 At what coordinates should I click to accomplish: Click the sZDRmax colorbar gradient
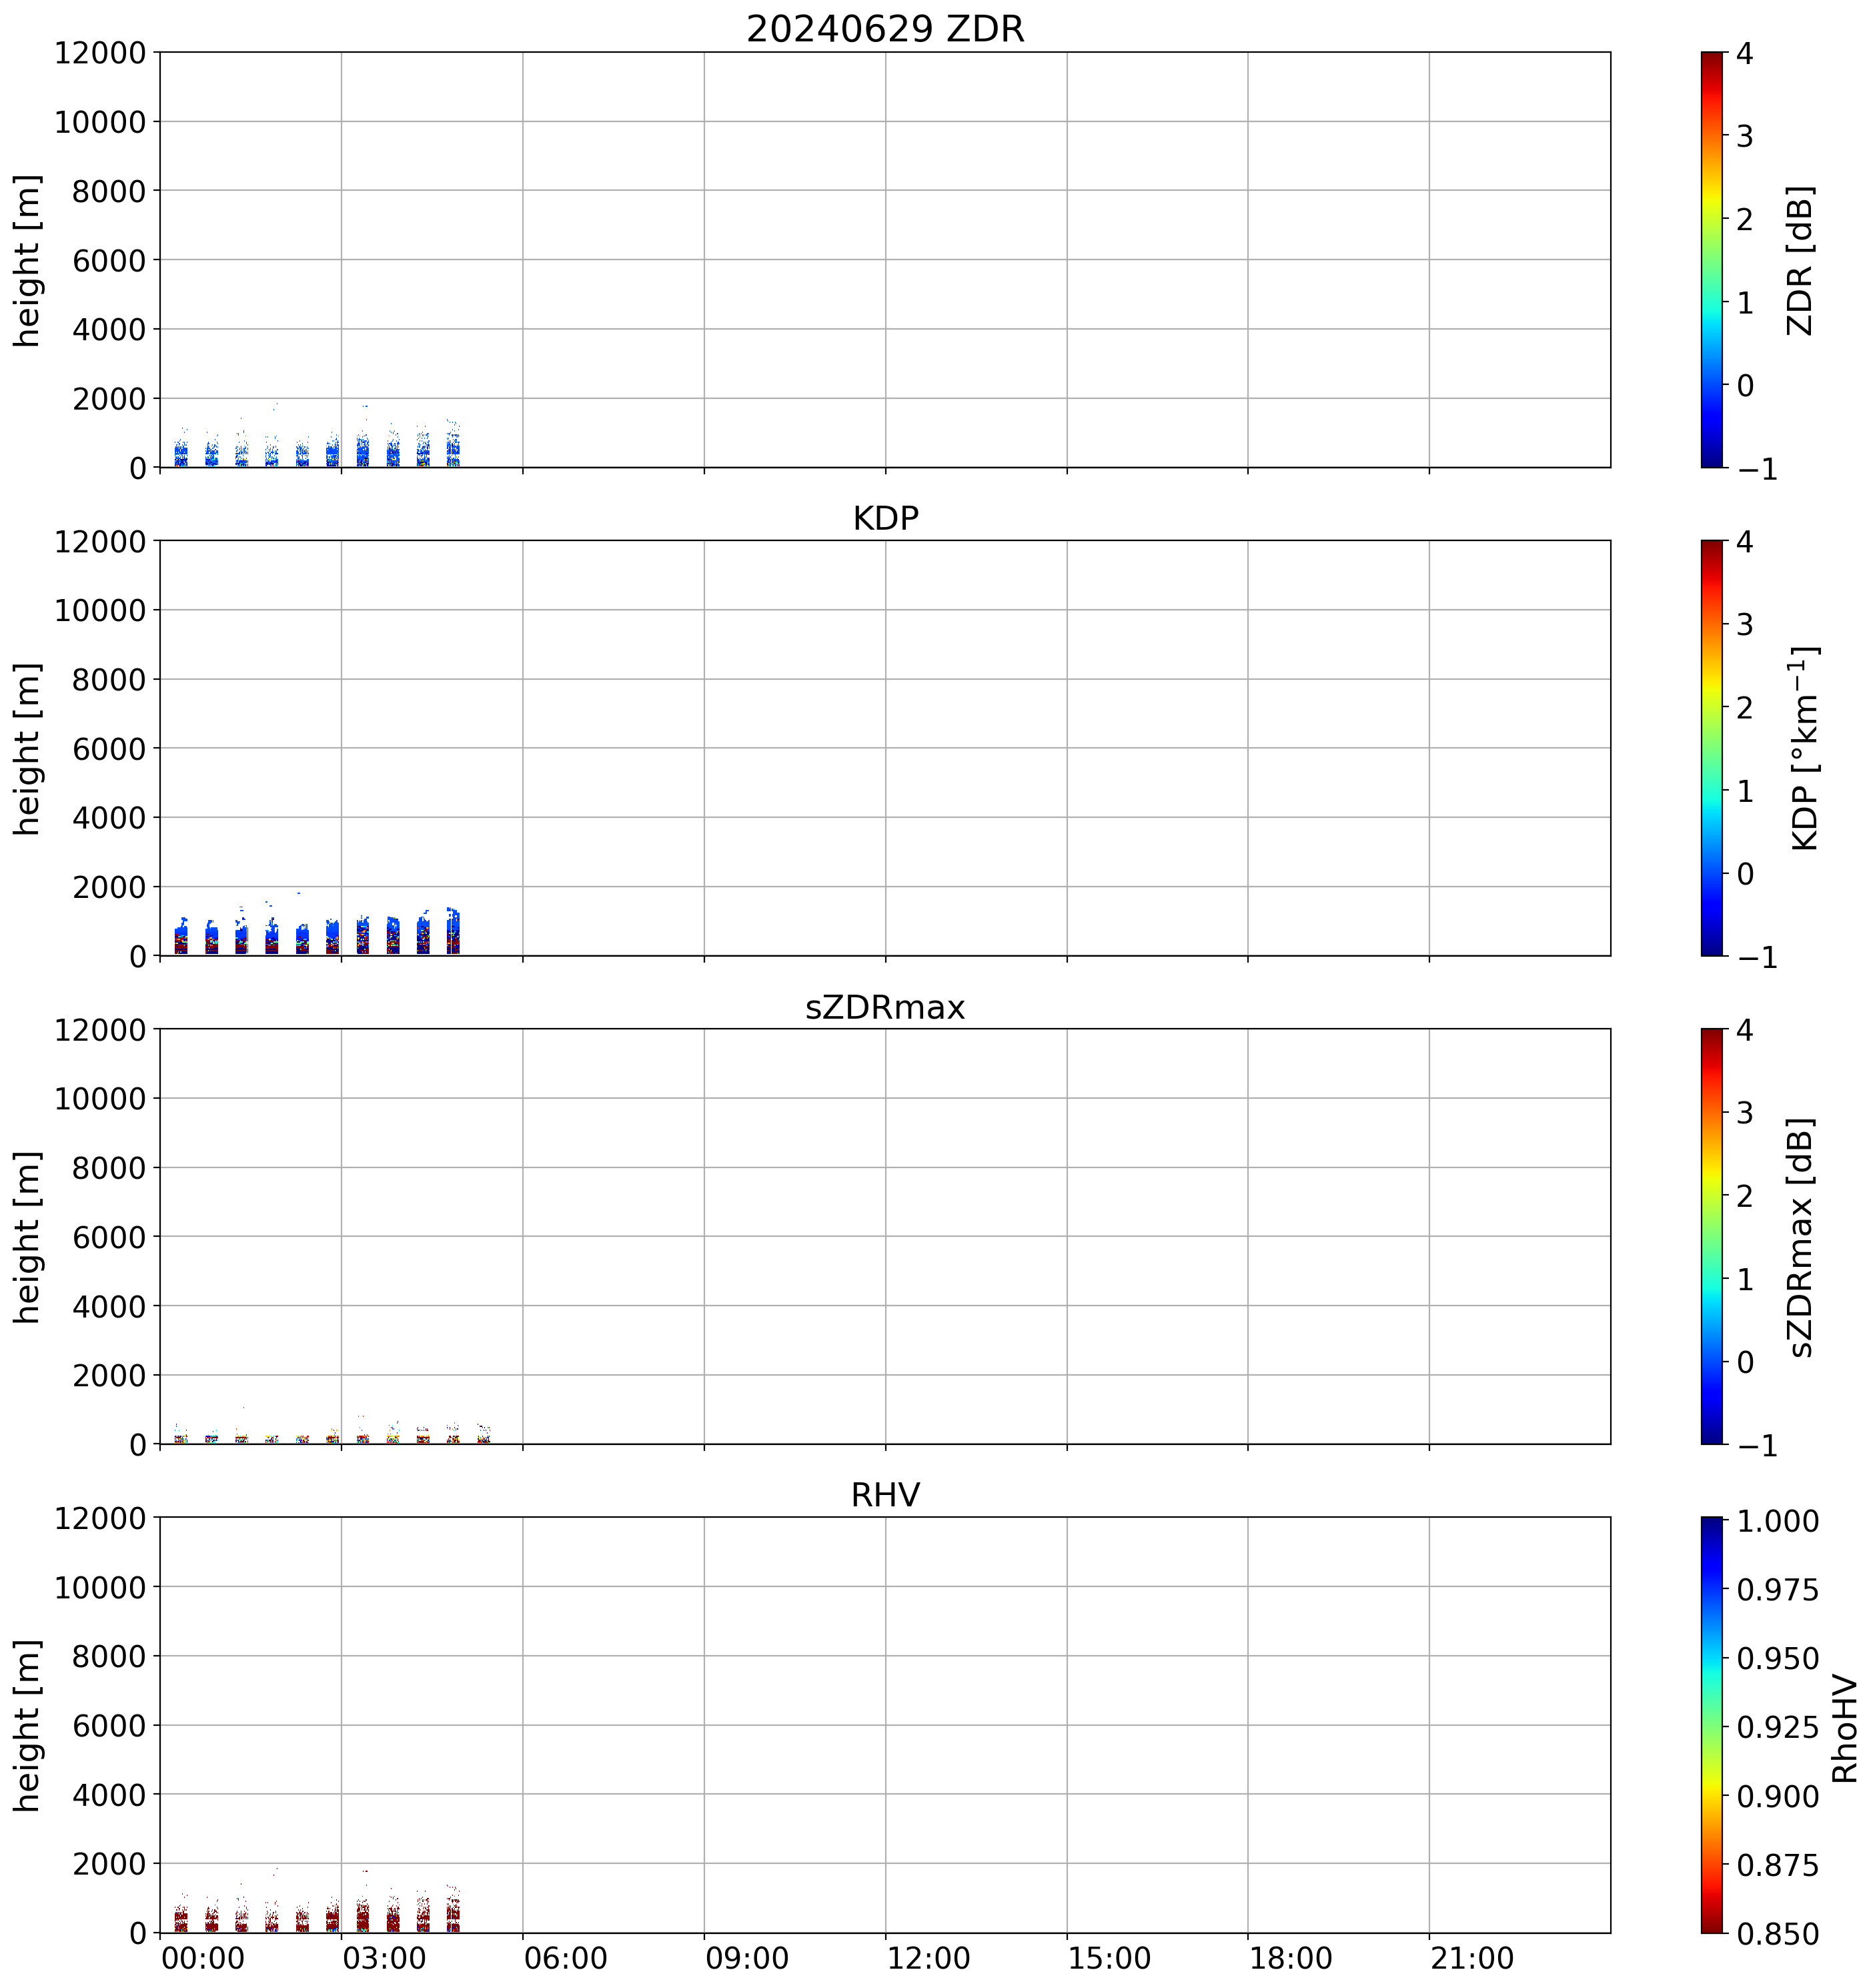point(1711,1236)
